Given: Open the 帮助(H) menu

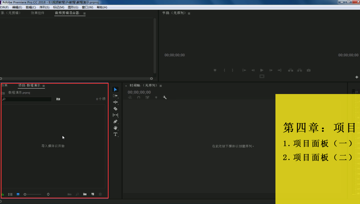Looking at the screenshot, I should coord(102,7).
